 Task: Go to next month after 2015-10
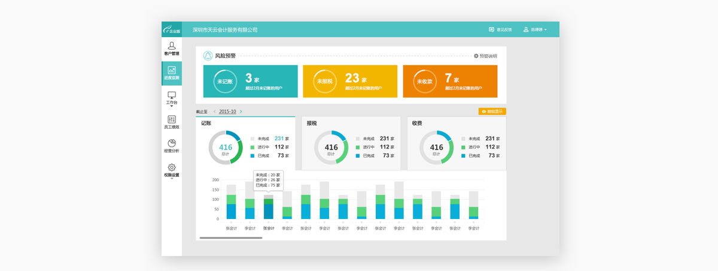coord(241,112)
